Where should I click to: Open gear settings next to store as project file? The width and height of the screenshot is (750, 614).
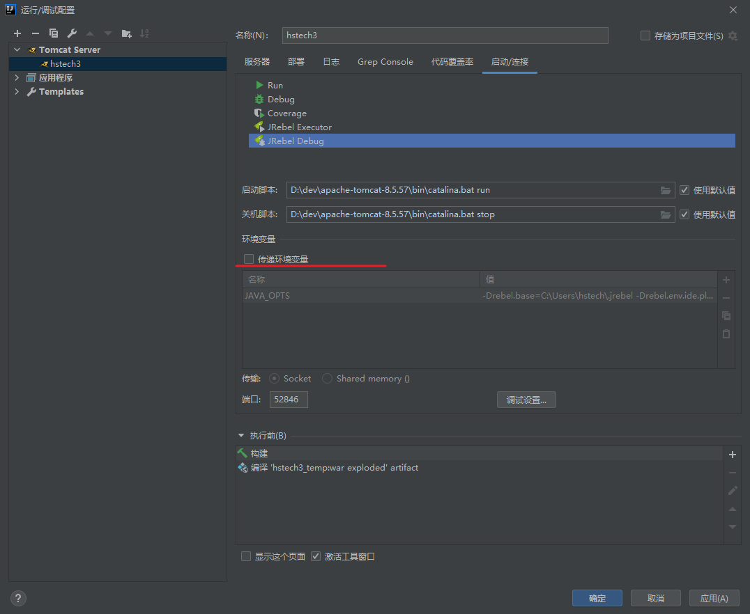click(733, 36)
